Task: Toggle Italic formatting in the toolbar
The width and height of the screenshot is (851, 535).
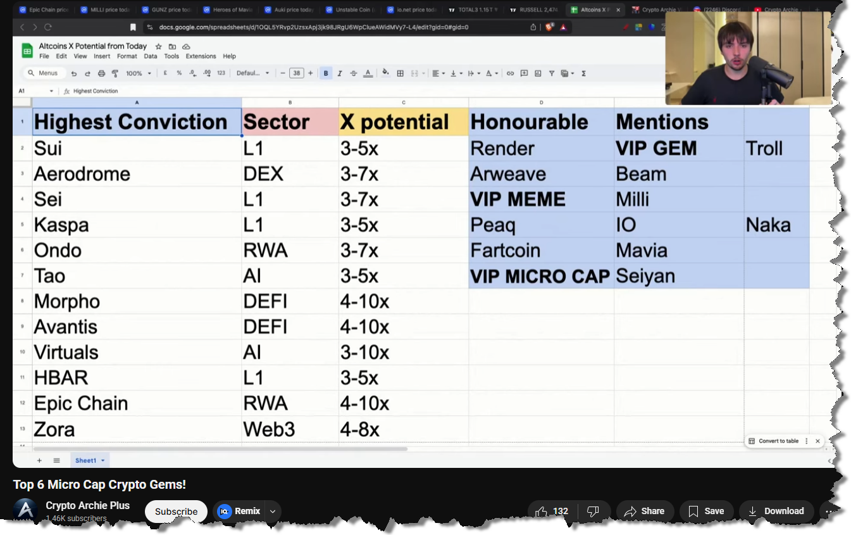Action: pos(340,73)
